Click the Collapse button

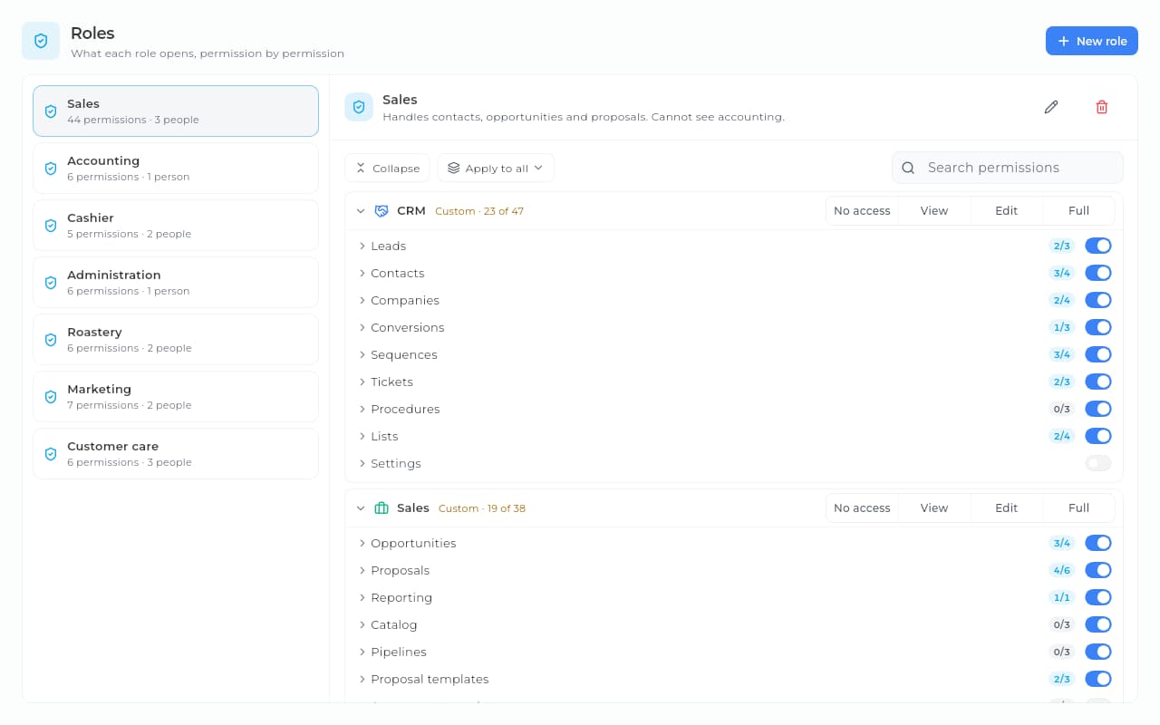[387, 168]
